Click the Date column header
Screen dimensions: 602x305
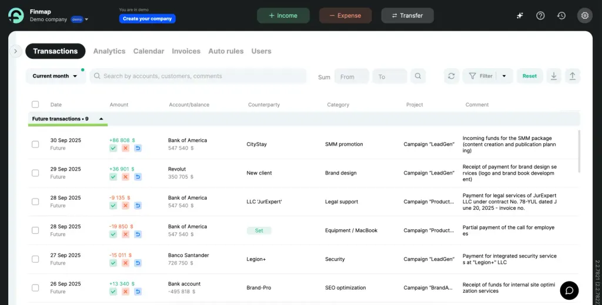click(56, 105)
